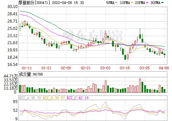This screenshot has width=172, height=121.
Task: Click the RSI_A:35.79 indicator label
Action: coord(30,98)
